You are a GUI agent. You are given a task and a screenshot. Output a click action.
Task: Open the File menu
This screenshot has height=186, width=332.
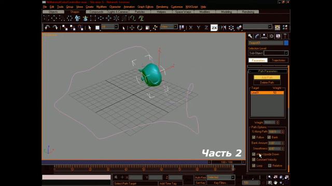click(x=45, y=7)
